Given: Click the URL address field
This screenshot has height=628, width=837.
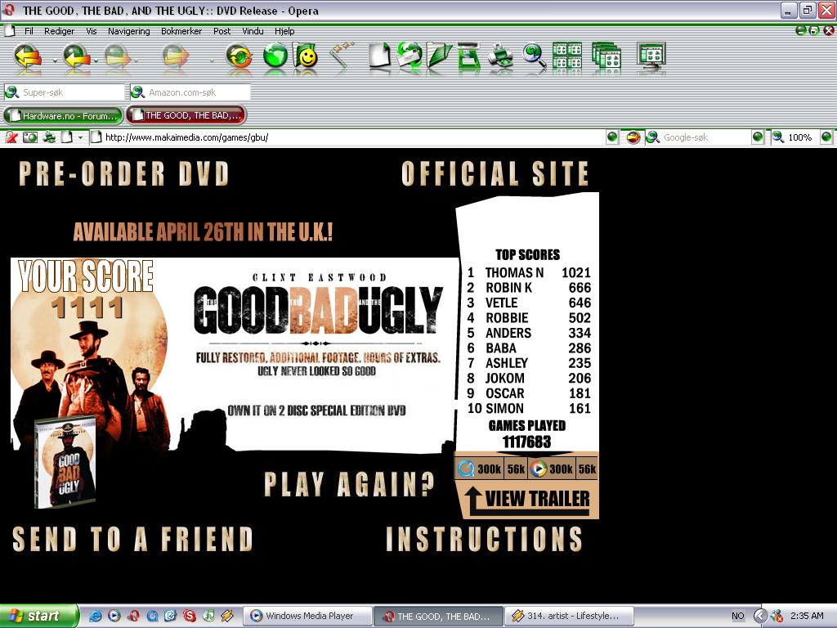Looking at the screenshot, I should point(347,137).
